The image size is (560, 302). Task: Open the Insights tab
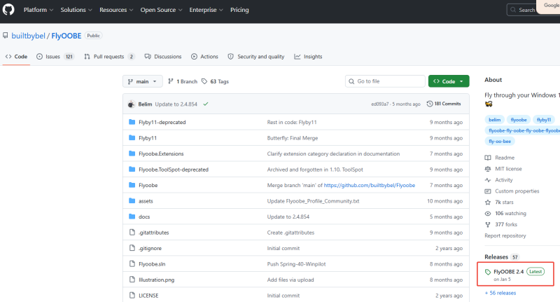click(308, 57)
